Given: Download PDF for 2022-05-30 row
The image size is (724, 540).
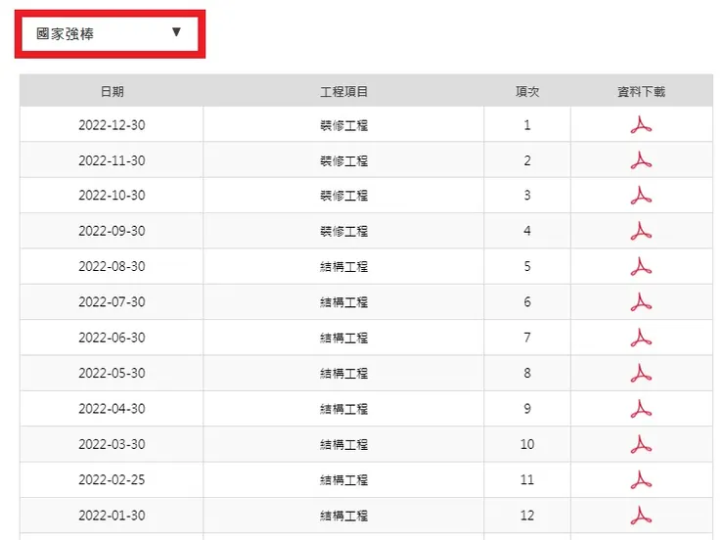Looking at the screenshot, I should coord(641,373).
